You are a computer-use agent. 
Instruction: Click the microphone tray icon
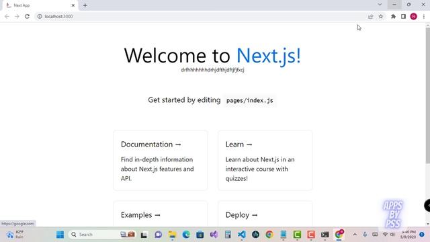pyautogui.click(x=365, y=235)
